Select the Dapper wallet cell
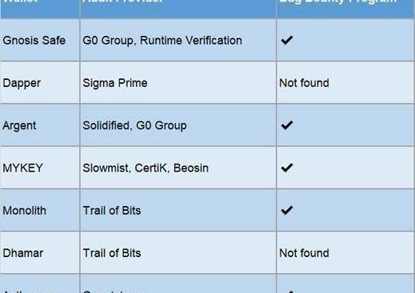The height and width of the screenshot is (293, 415). click(x=40, y=83)
